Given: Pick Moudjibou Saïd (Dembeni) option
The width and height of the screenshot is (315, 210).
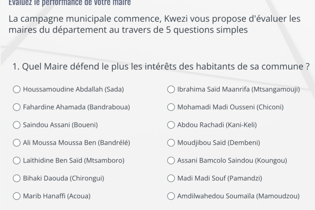Looking at the screenshot, I should [171, 143].
